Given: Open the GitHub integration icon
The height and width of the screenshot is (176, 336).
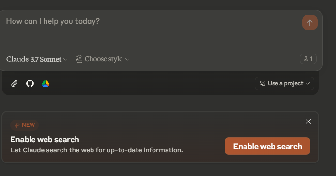Looking at the screenshot, I should click(x=30, y=83).
